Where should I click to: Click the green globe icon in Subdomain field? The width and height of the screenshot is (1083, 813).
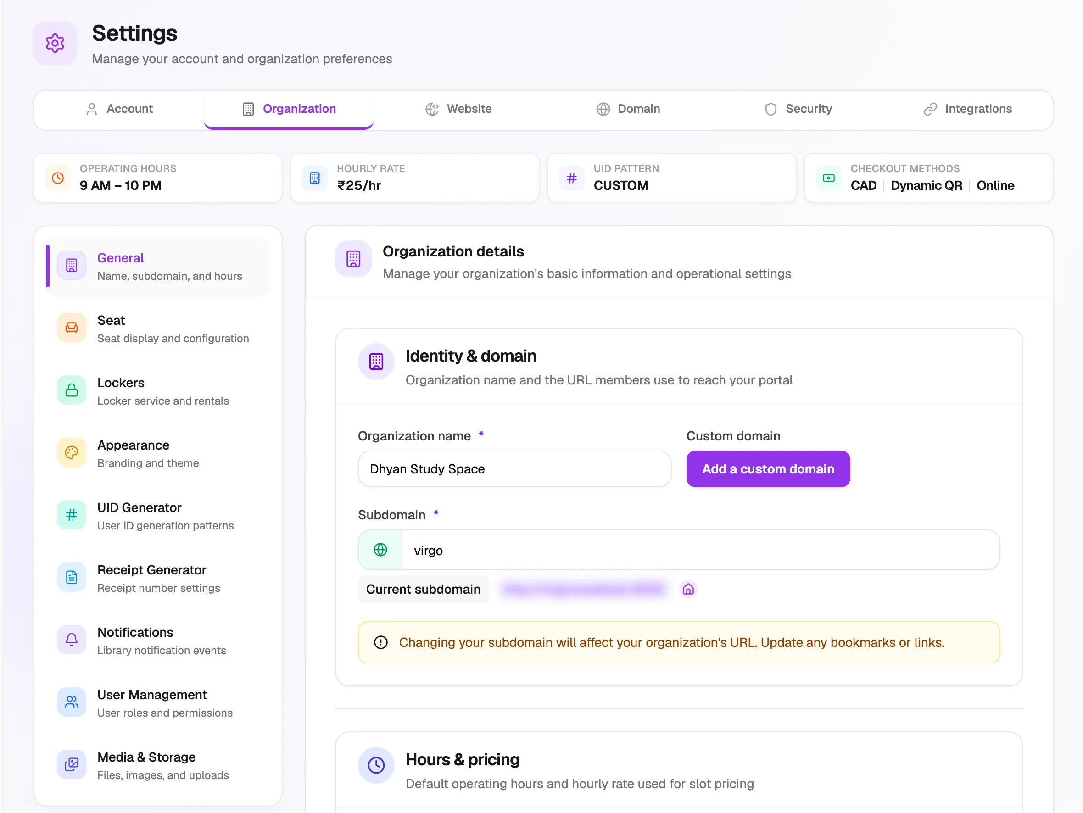tap(380, 550)
